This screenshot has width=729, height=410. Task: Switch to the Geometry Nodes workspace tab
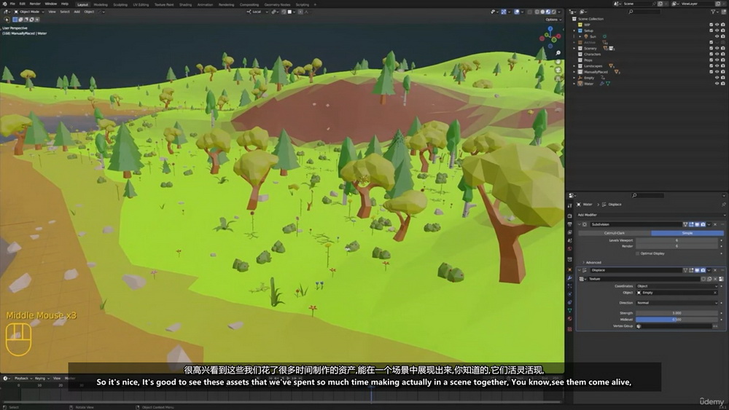click(277, 4)
